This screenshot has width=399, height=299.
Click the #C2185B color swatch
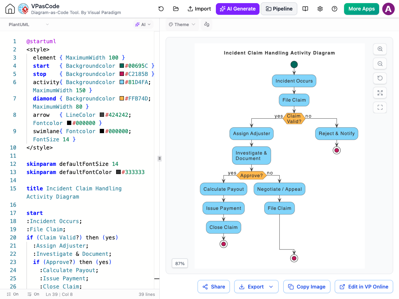pos(122,74)
